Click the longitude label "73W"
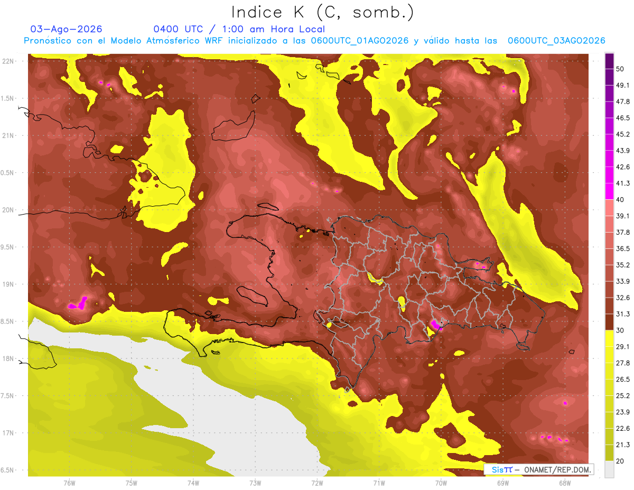 [255, 483]
